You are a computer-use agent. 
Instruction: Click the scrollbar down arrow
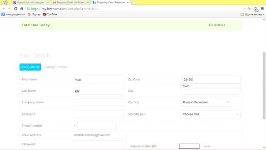(x=264, y=148)
